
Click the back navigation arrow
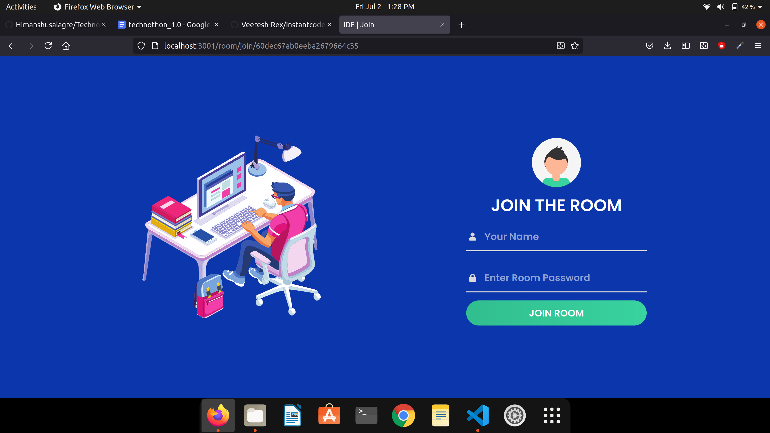pos(12,46)
